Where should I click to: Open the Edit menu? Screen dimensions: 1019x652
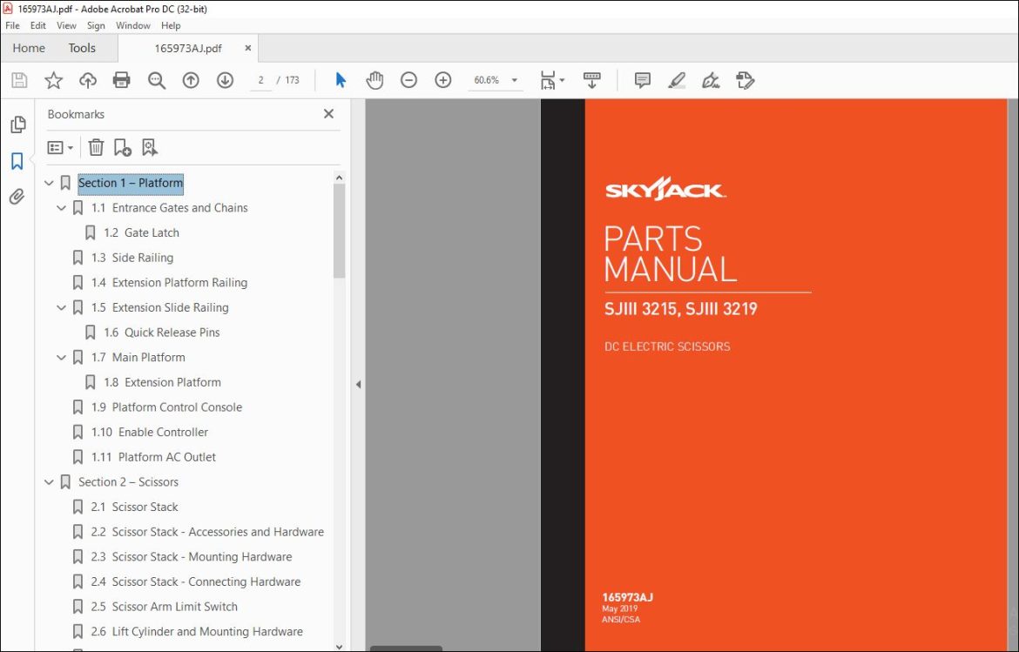(37, 25)
